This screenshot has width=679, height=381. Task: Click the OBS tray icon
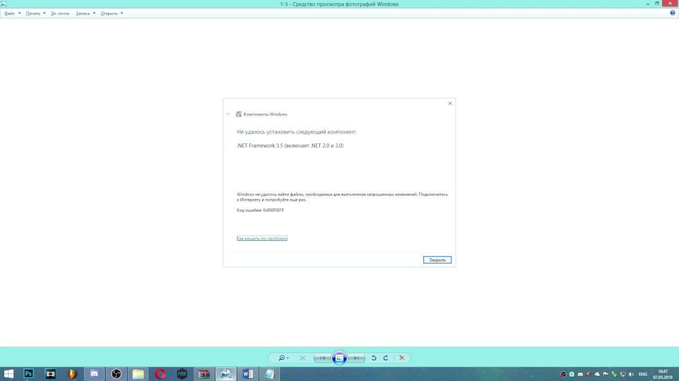[563, 374]
